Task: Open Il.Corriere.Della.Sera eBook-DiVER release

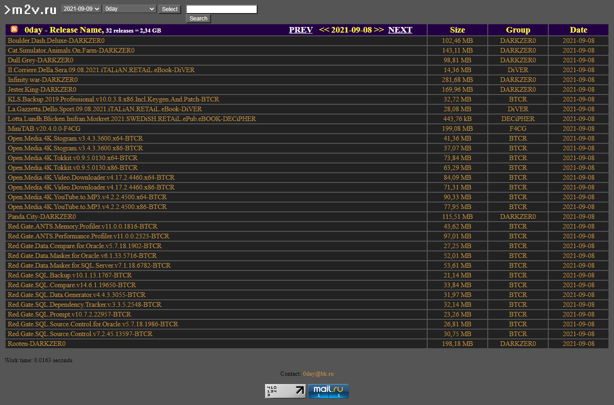Action: point(101,70)
